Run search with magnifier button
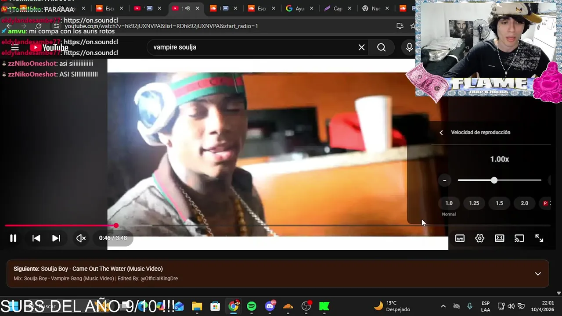562x316 pixels. click(381, 47)
